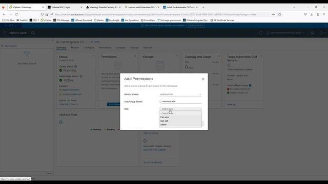Close the VMware NSX Login browser tab
Screen dimensions: 328x184
[x=81, y=7]
